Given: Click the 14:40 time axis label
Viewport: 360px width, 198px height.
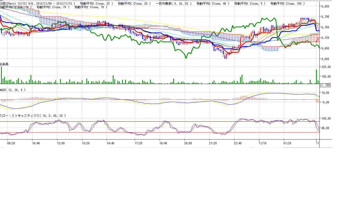Looking at the screenshot, I should click(x=110, y=143).
